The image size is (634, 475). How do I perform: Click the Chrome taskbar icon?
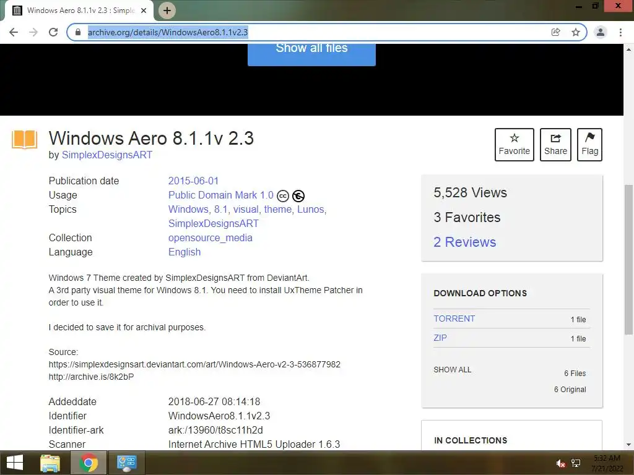pos(89,463)
